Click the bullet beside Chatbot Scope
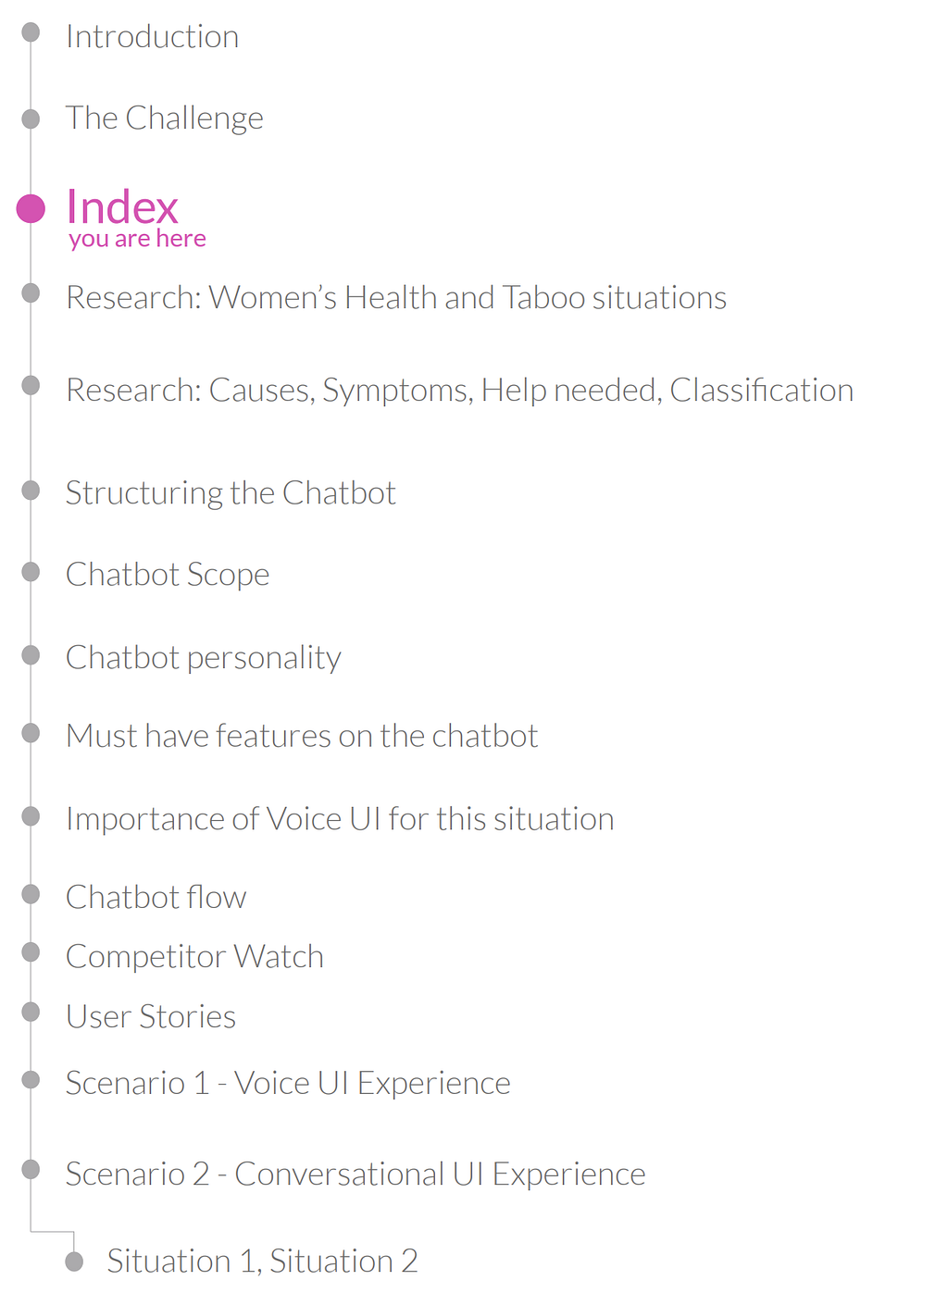Screen dimensions: 948x1305 (x=31, y=572)
